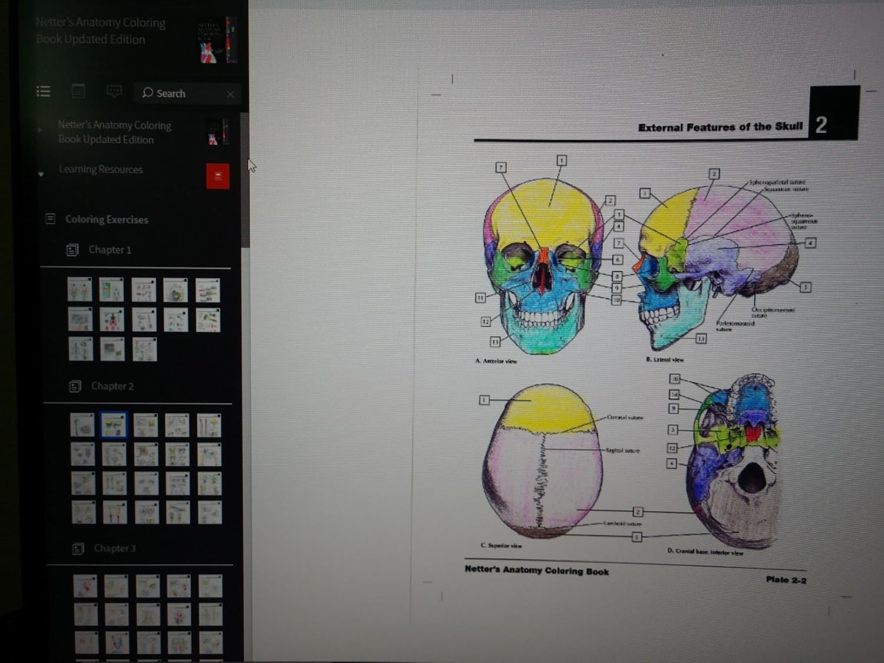Open the Chapter 2 heading
The width and height of the screenshot is (884, 663).
pos(112,387)
